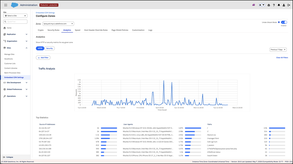The width and height of the screenshot is (293, 164).
Task: Click the Replication sidebar icon
Action: coord(5,34)
